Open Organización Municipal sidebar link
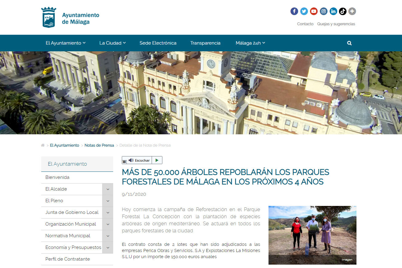Viewport: 402px width, 268px height. [71, 224]
